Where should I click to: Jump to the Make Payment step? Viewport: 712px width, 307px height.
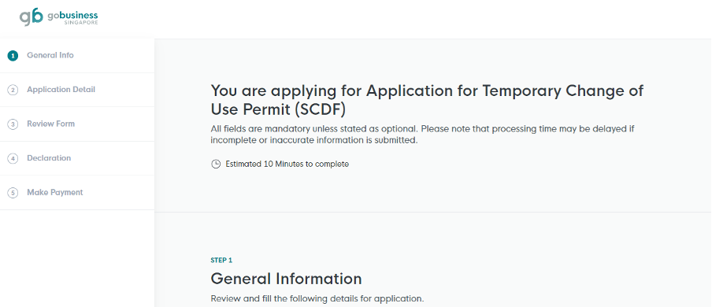[55, 192]
